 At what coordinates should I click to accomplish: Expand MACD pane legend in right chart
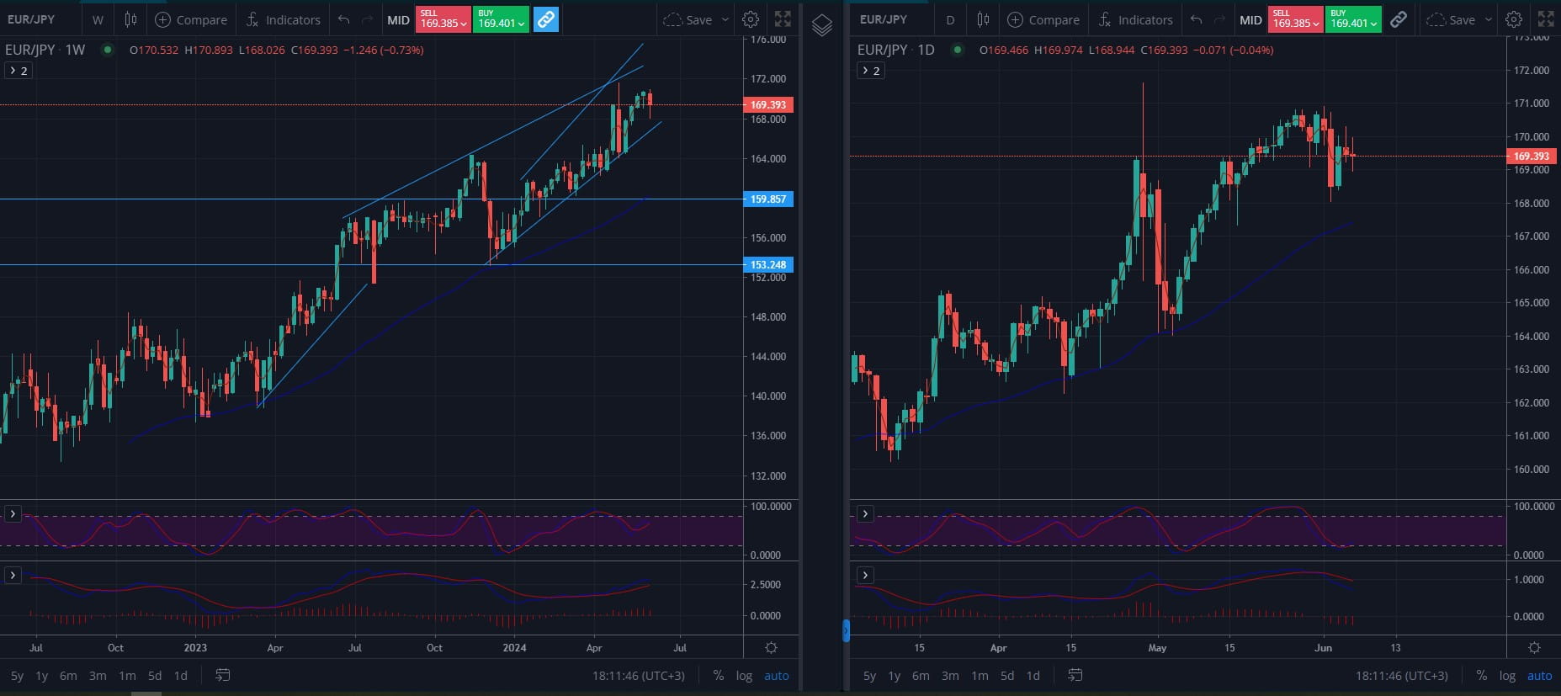click(865, 575)
